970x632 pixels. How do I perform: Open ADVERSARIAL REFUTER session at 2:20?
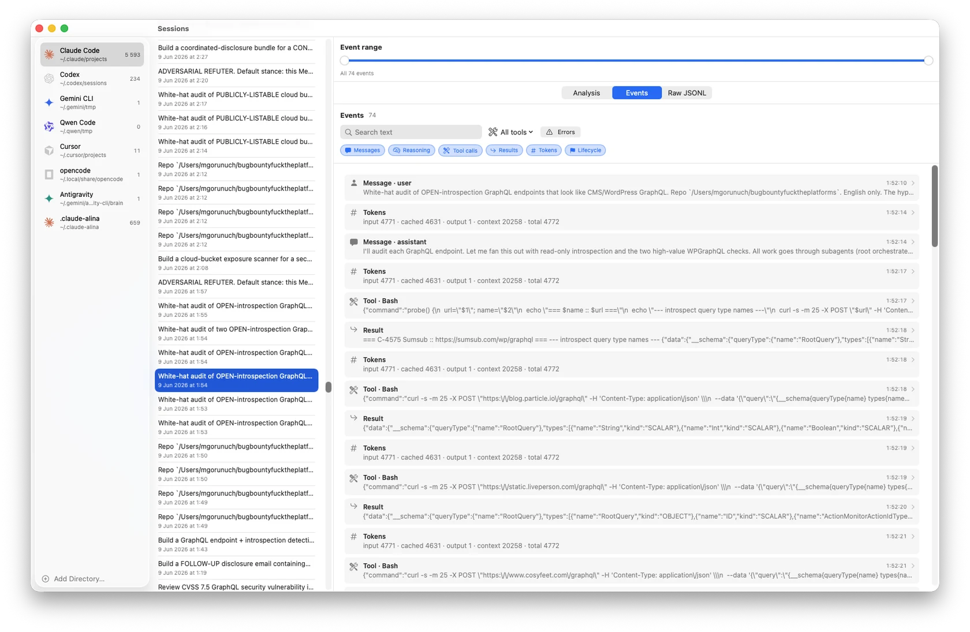tap(236, 76)
